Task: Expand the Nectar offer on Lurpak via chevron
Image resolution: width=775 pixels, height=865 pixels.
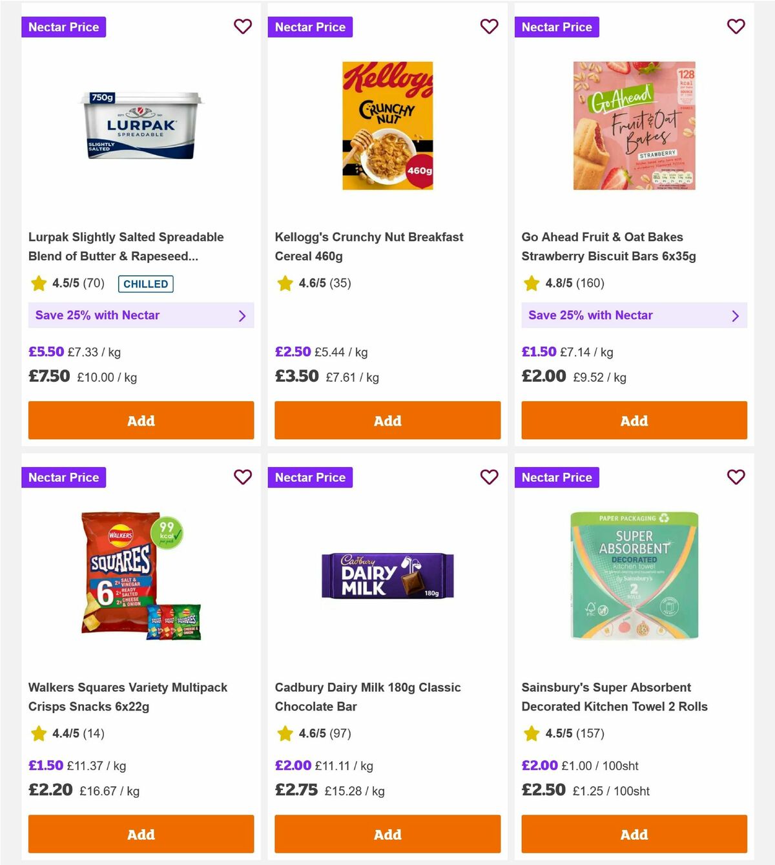Action: coord(243,315)
